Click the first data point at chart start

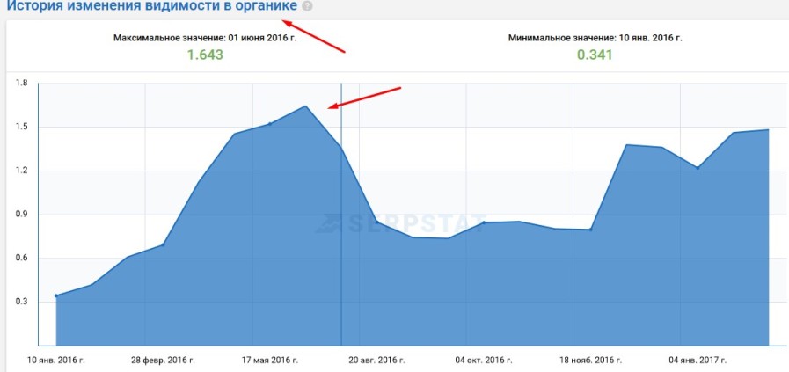[56, 295]
